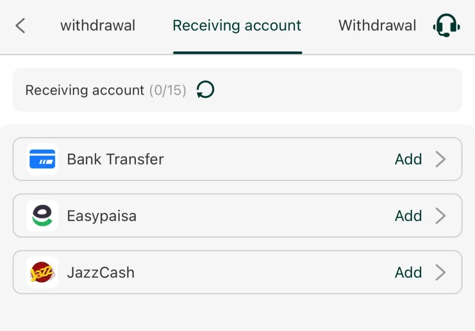The height and width of the screenshot is (331, 475).
Task: Select the Easypaisa payment option row
Action: click(186, 216)
